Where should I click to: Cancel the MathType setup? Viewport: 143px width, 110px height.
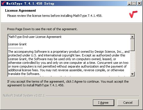click(128, 103)
